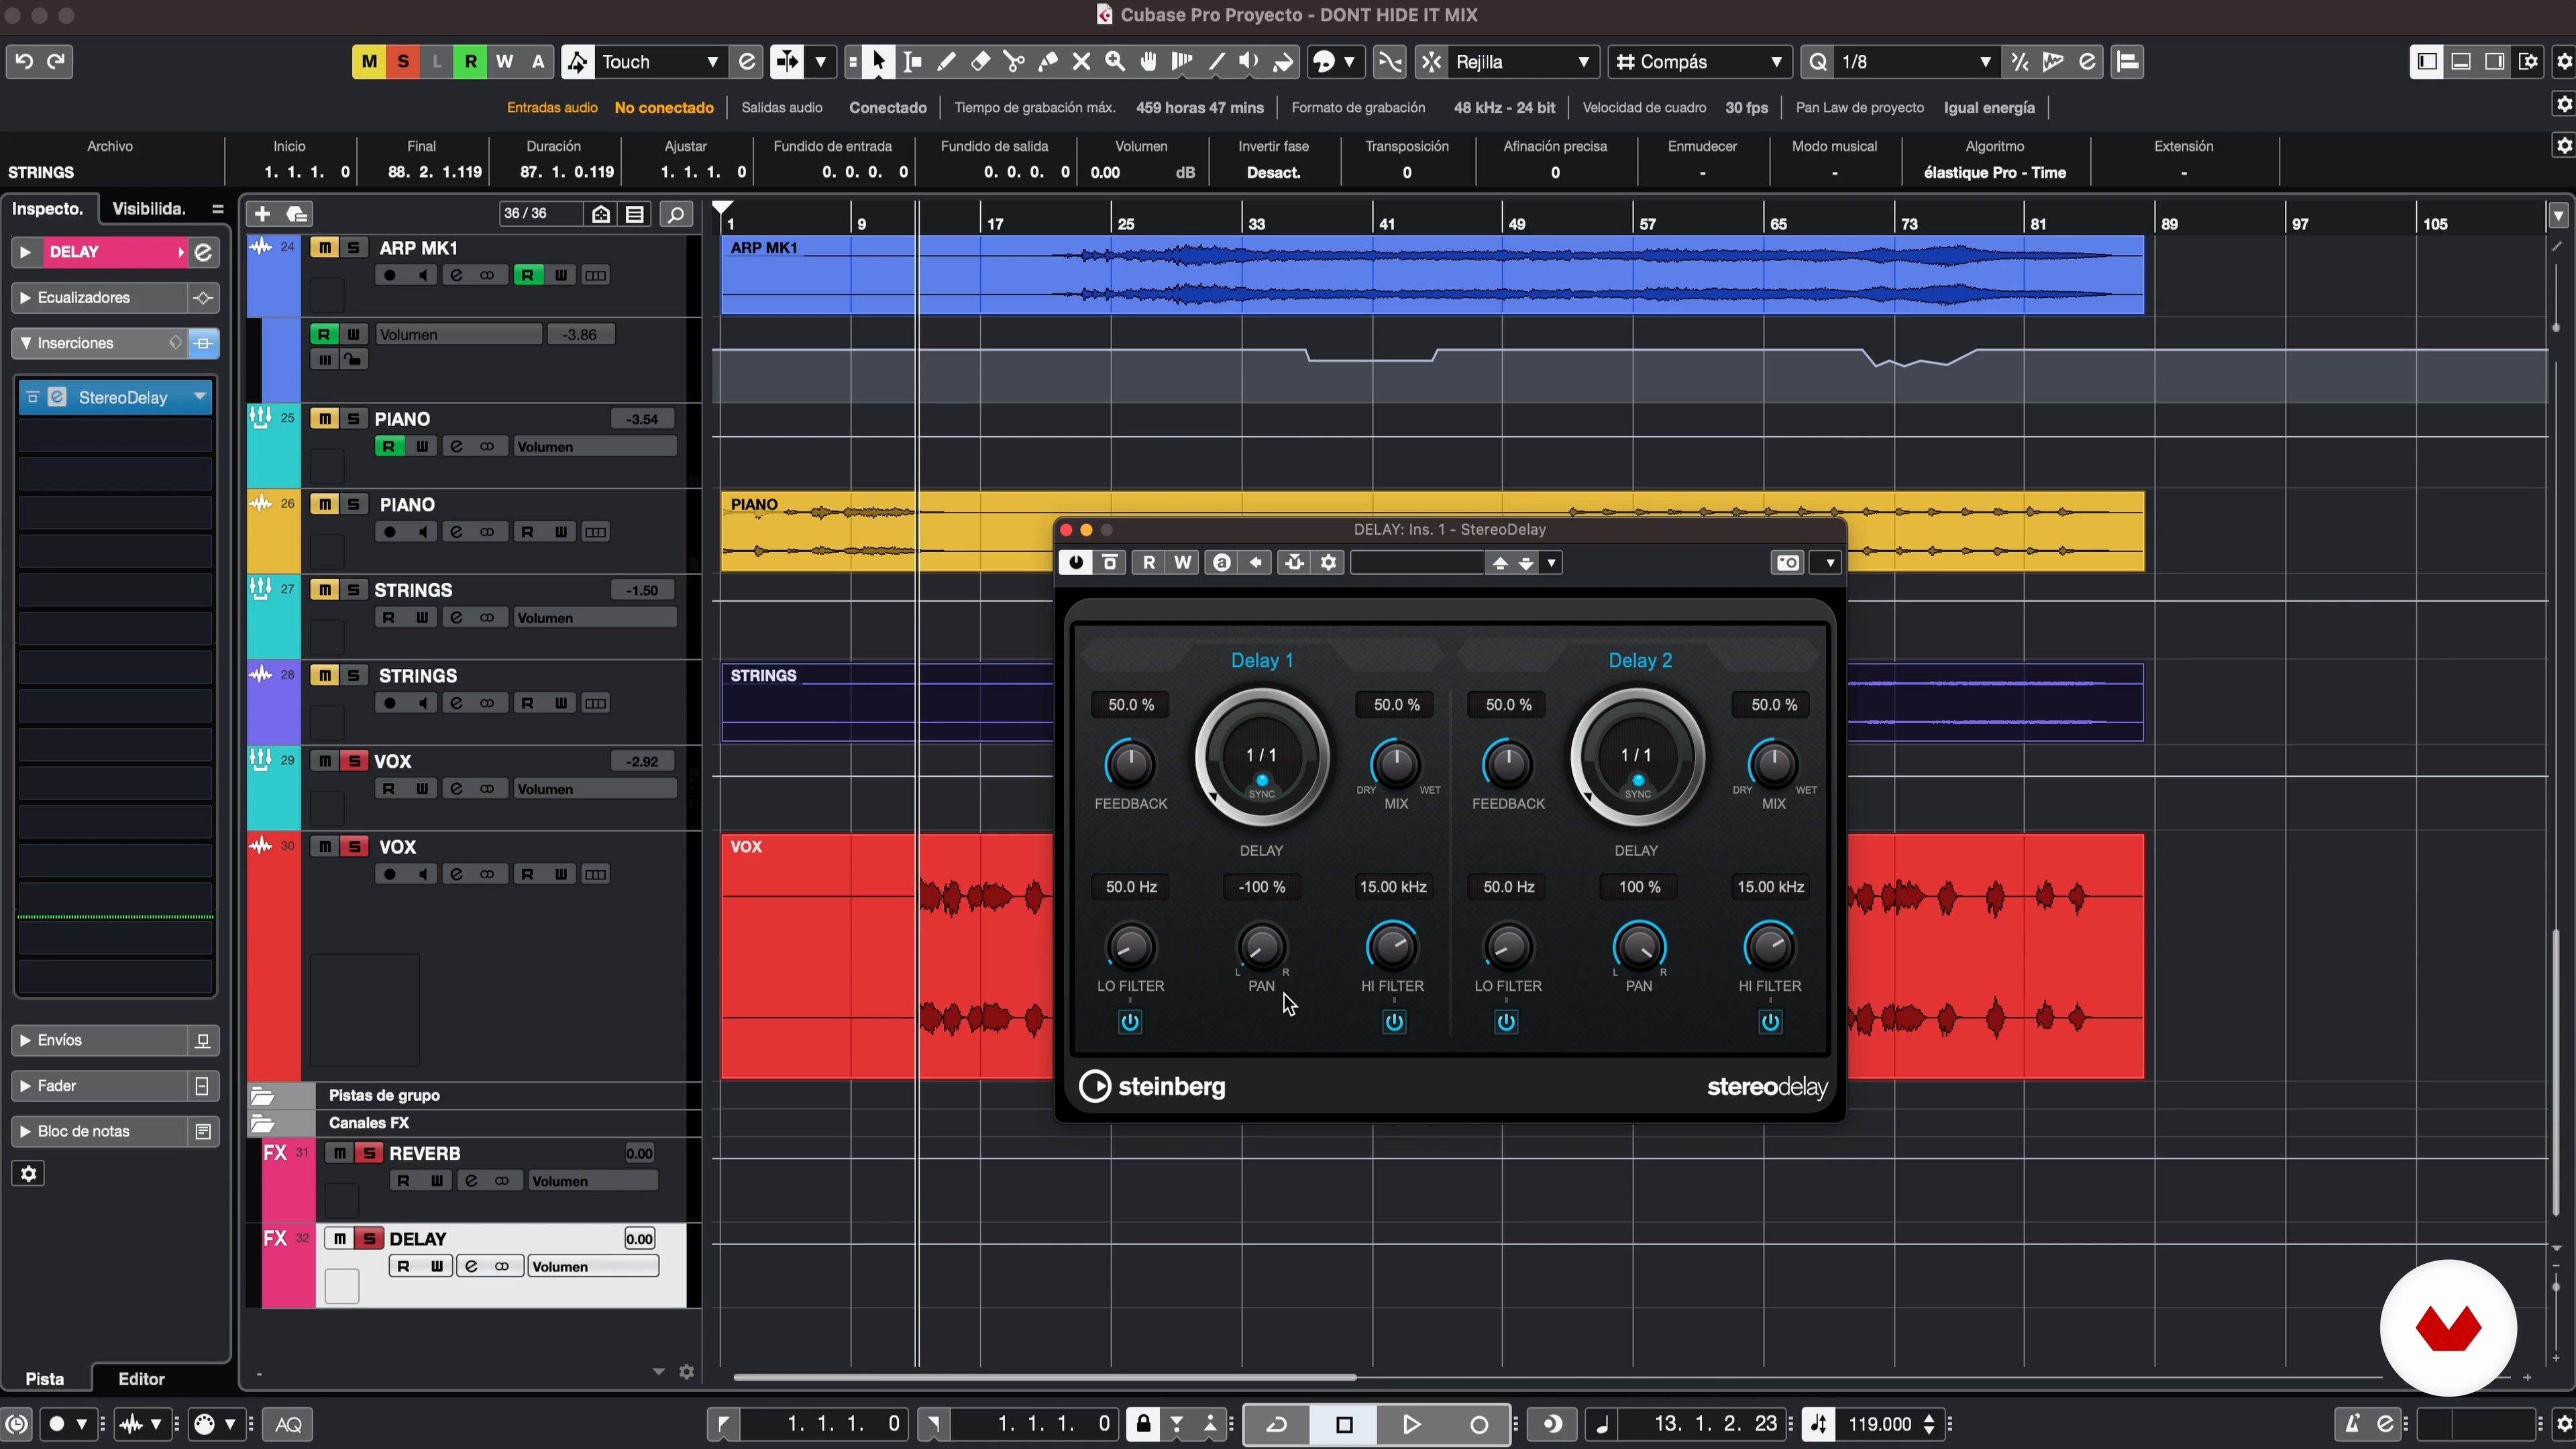Adjust the Delay 1 Feedback knob
The height and width of the screenshot is (1449, 2576).
click(1130, 765)
